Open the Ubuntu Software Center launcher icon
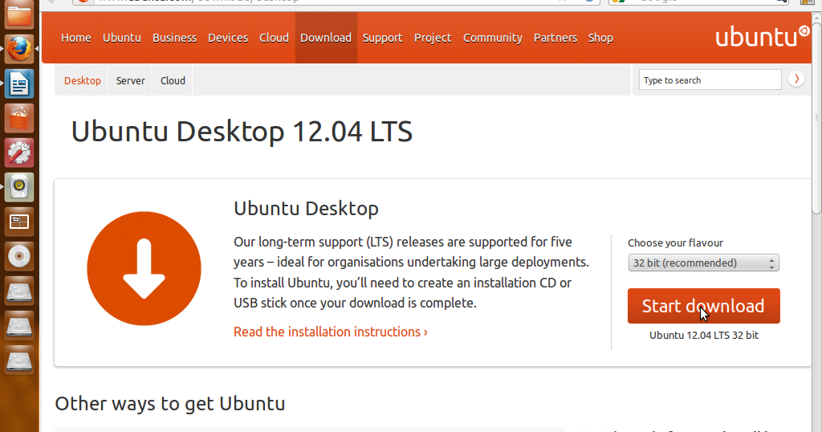This screenshot has height=432, width=822. pyautogui.click(x=19, y=118)
